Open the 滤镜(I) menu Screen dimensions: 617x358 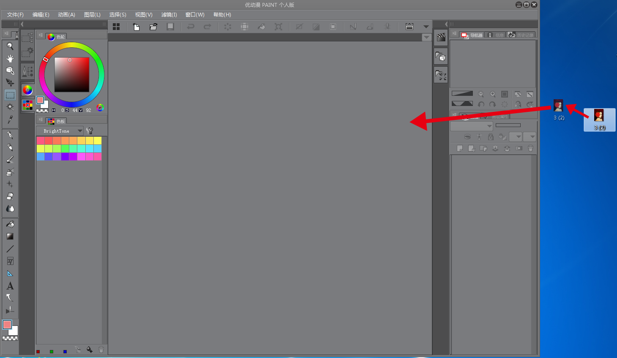point(169,15)
